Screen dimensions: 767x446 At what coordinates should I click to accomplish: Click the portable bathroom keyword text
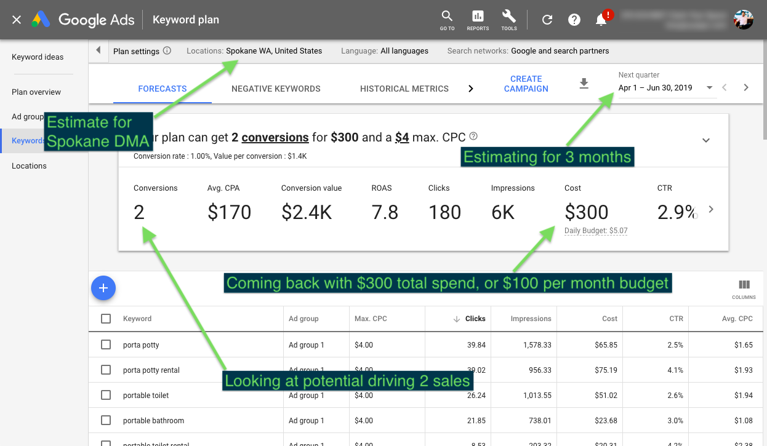point(153,421)
